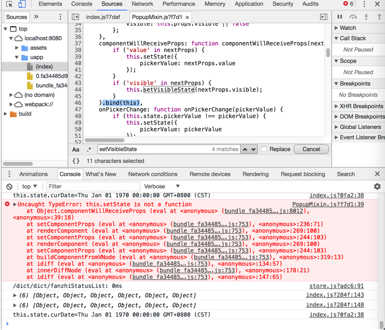Jump to previous search match

pyautogui.click(x=245, y=149)
